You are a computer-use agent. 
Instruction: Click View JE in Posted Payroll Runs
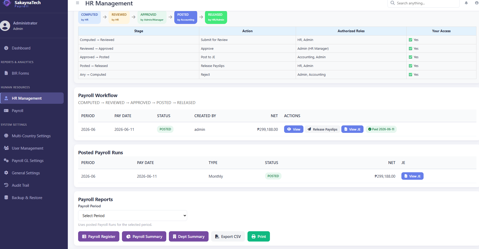[412, 176]
